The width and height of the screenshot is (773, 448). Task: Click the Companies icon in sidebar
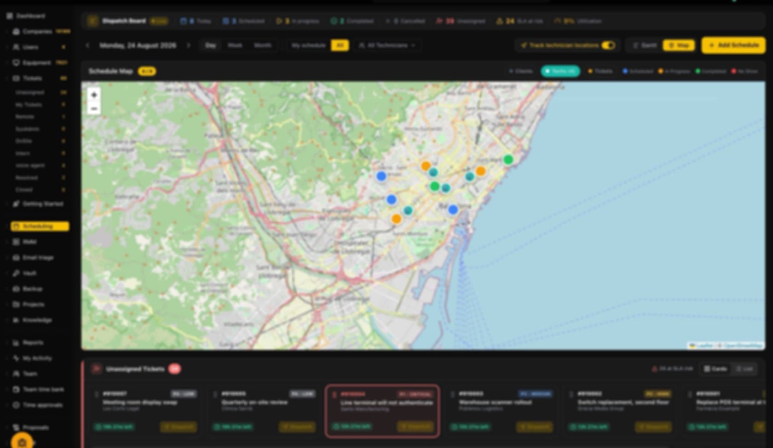point(16,32)
